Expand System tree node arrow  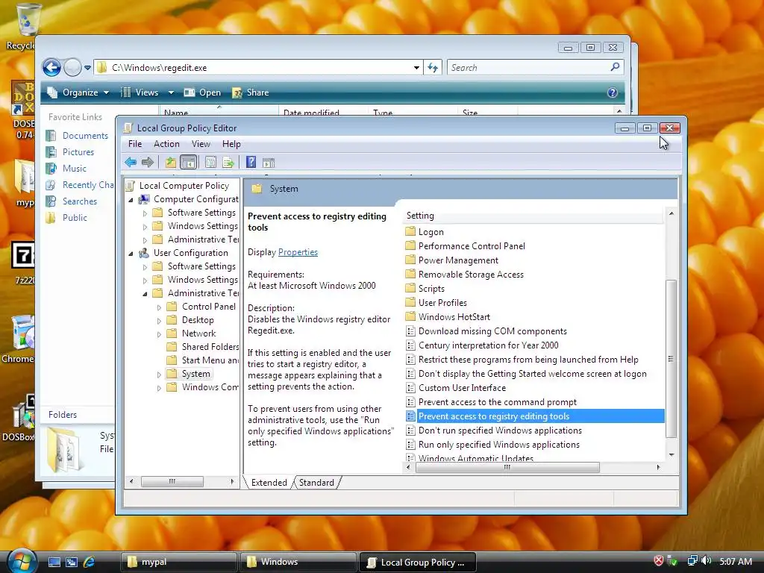[x=159, y=375]
